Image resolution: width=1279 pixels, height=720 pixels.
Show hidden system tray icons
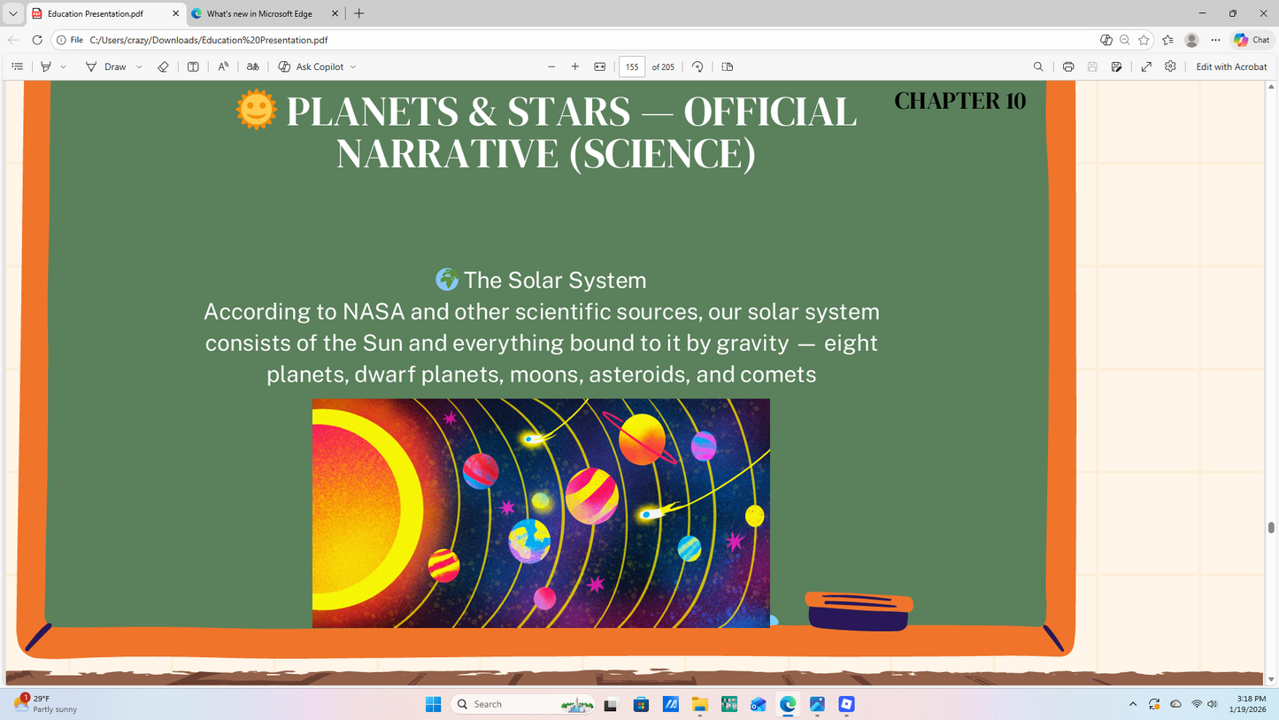pyautogui.click(x=1133, y=704)
